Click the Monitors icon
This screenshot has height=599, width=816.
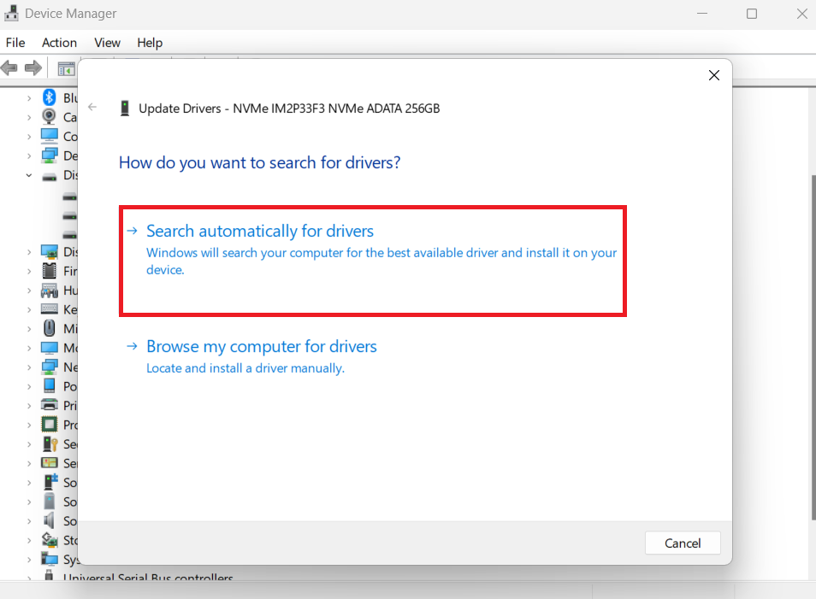pos(50,348)
